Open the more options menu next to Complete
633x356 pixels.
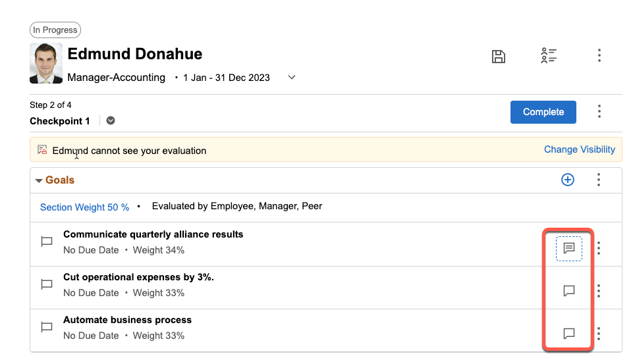coord(599,111)
